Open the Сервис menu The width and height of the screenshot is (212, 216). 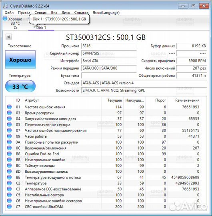pyautogui.click(x=40, y=13)
